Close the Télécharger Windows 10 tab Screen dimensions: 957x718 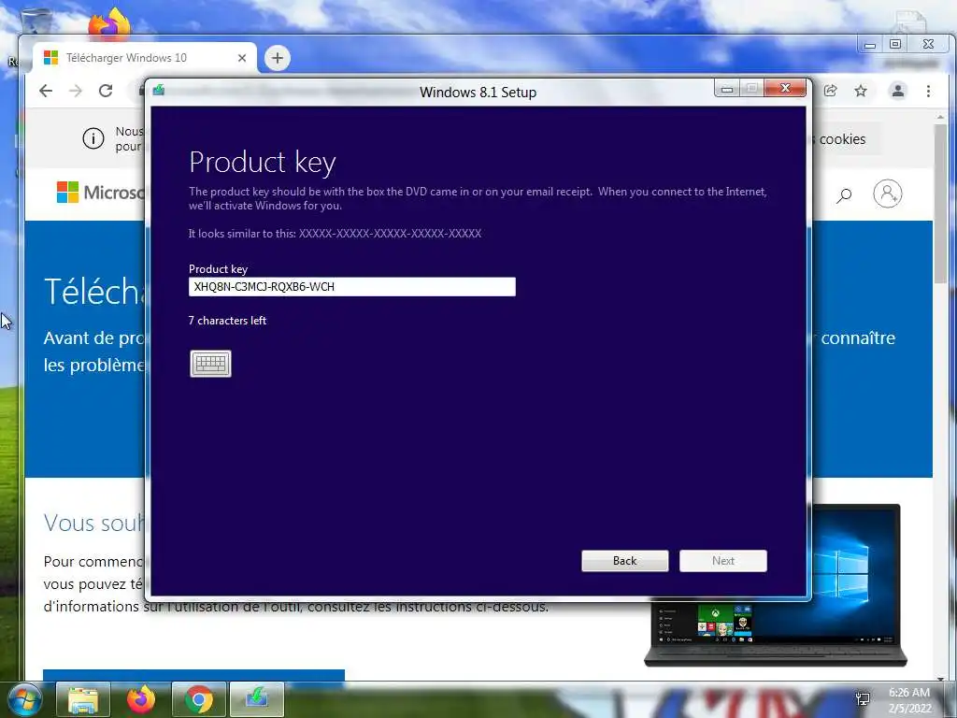point(242,58)
